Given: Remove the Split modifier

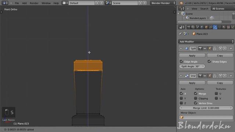Looking at the screenshot, I should click(231, 48).
